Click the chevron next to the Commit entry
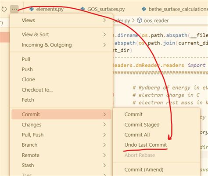The height and width of the screenshot is (176, 208). click(x=104, y=114)
